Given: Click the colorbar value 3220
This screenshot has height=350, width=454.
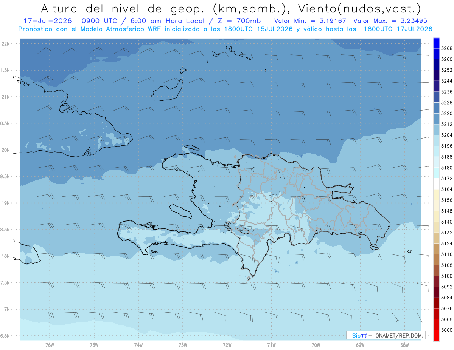Looking at the screenshot, I should (x=447, y=113).
